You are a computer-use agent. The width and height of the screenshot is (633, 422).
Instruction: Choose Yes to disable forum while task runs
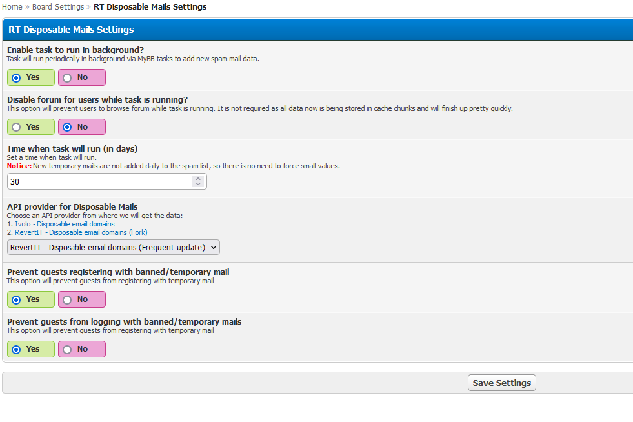[x=17, y=127]
